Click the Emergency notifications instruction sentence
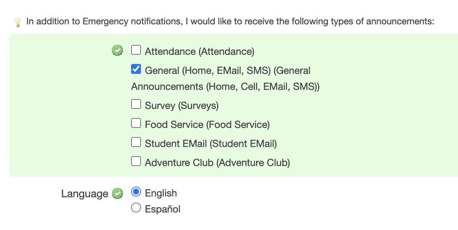 click(x=230, y=21)
